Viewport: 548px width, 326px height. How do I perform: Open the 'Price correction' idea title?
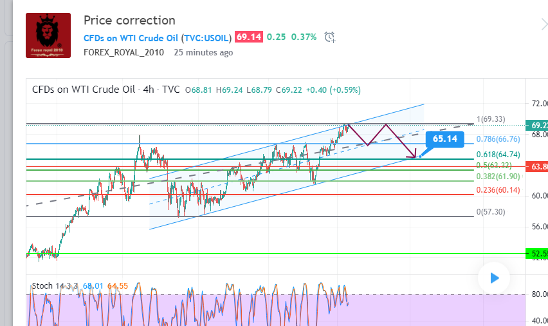[x=129, y=21]
